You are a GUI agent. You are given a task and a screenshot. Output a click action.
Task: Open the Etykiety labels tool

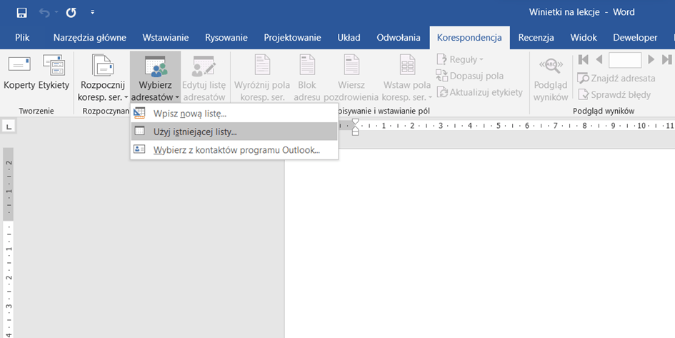(54, 74)
